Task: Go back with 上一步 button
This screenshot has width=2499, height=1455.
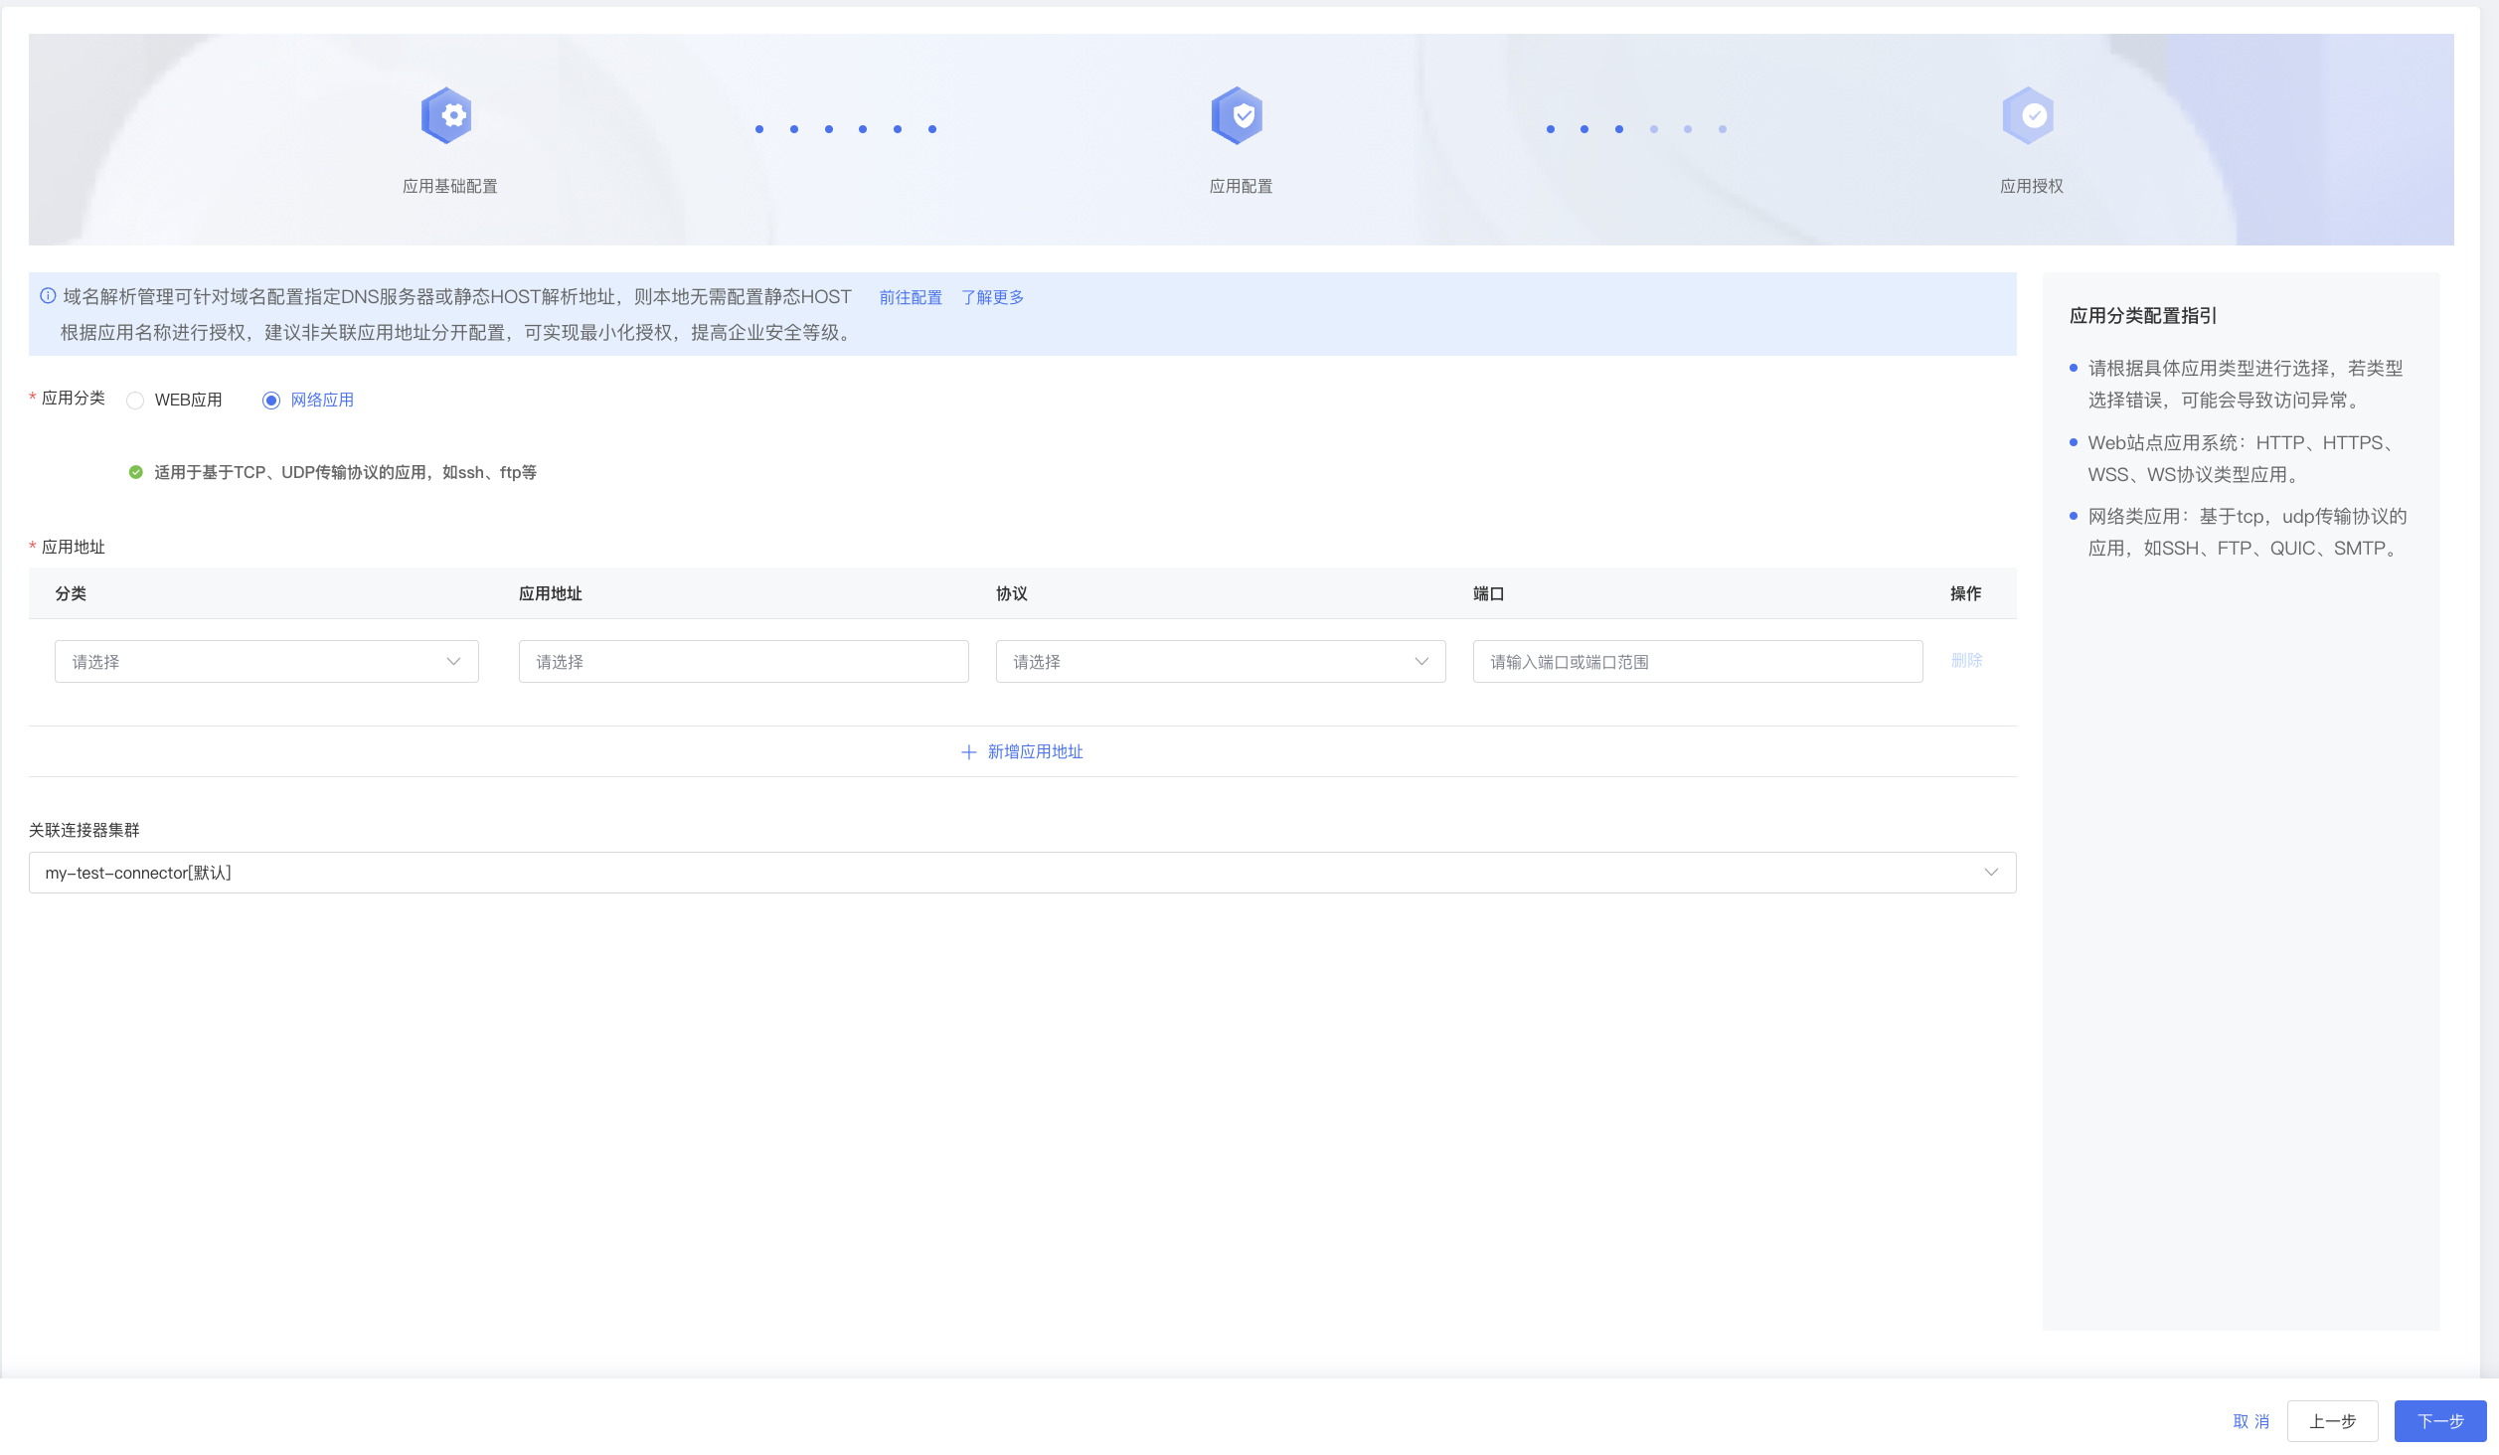Action: coord(2332,1422)
